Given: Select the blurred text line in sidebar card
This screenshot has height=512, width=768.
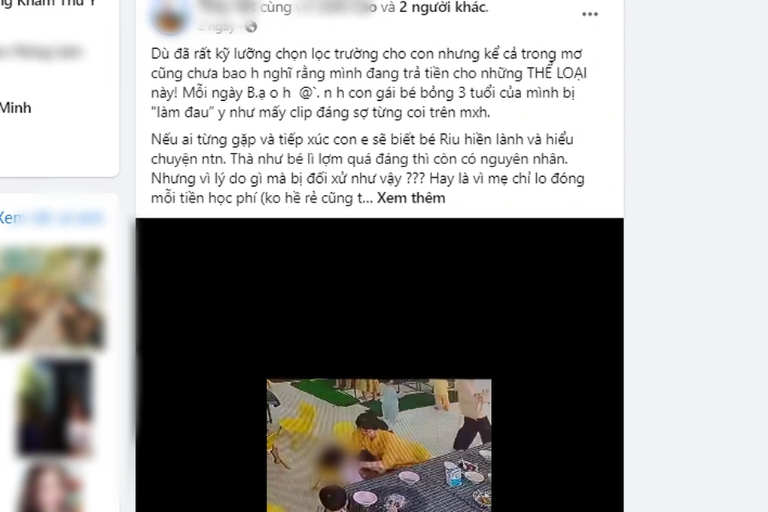Looking at the screenshot, I should [40, 51].
